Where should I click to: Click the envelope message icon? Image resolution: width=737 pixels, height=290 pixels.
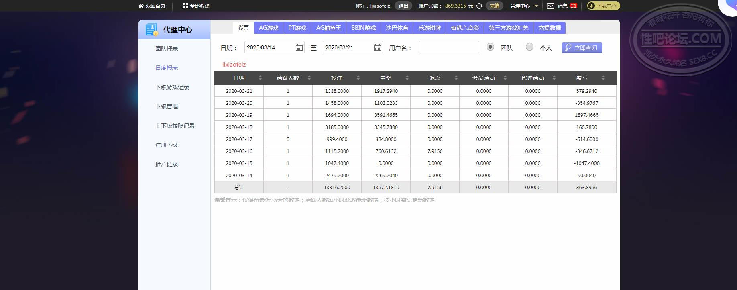tap(551, 6)
